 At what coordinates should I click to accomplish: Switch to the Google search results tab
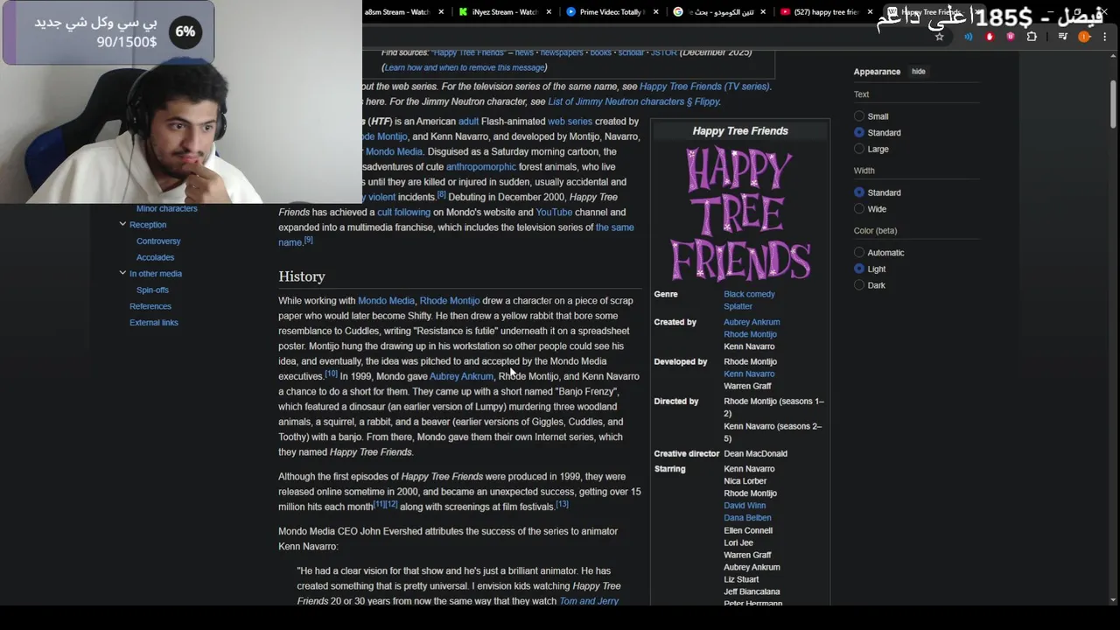click(712, 12)
